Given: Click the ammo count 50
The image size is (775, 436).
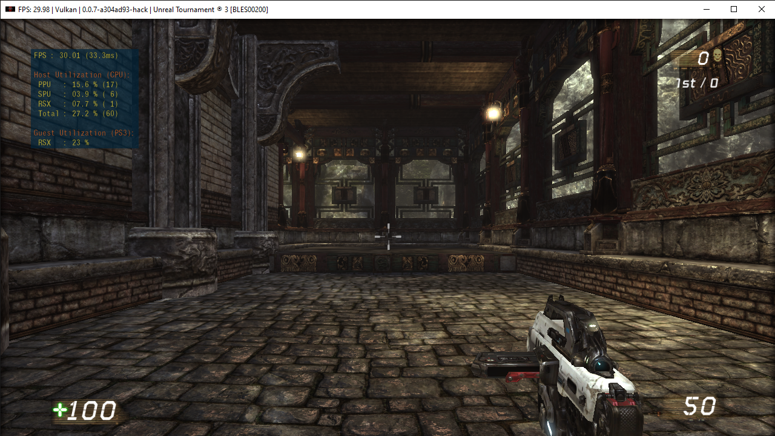Looking at the screenshot, I should pos(700,406).
